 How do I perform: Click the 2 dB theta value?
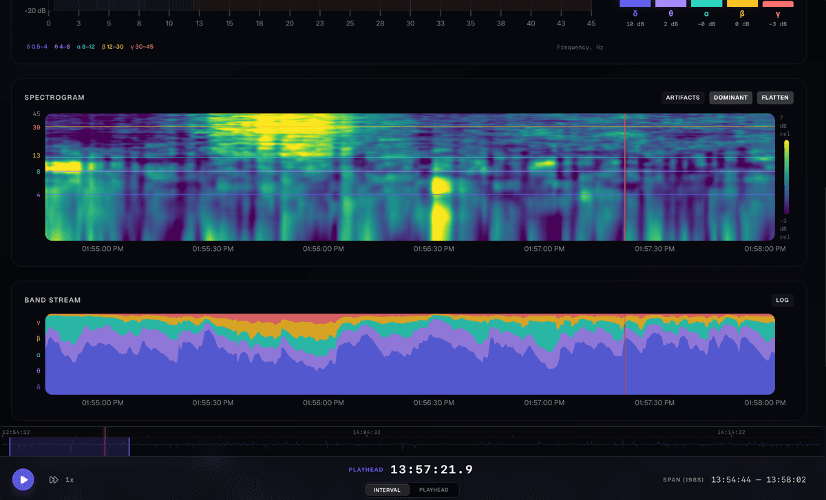click(670, 24)
